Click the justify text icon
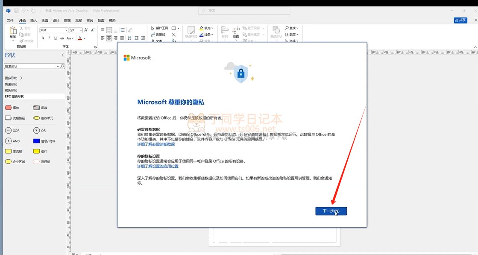This screenshot has width=478, height=255. tap(122, 38)
